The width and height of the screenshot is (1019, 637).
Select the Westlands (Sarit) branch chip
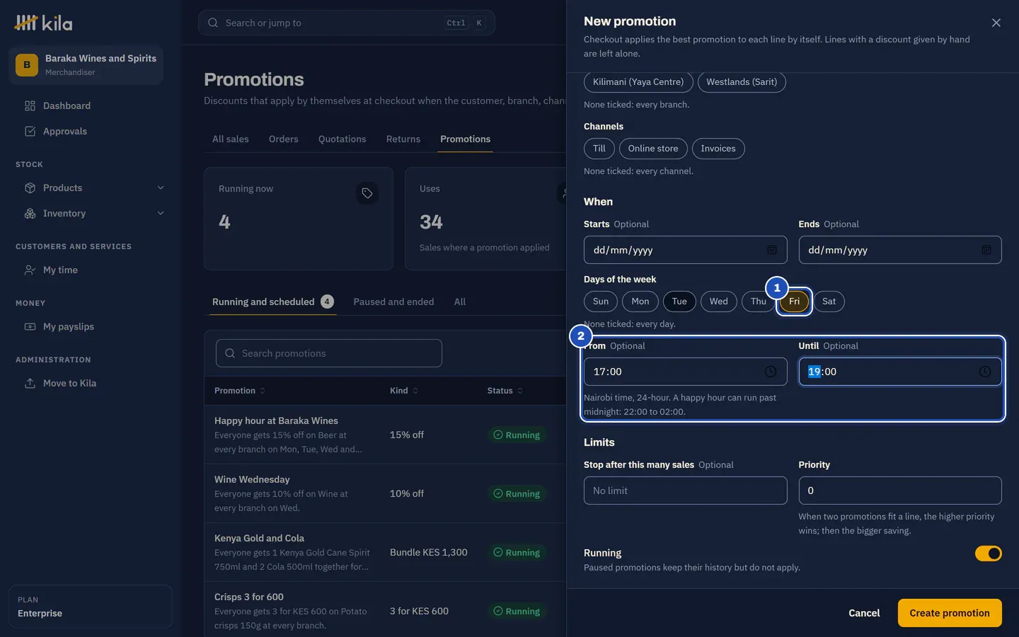[x=742, y=82]
